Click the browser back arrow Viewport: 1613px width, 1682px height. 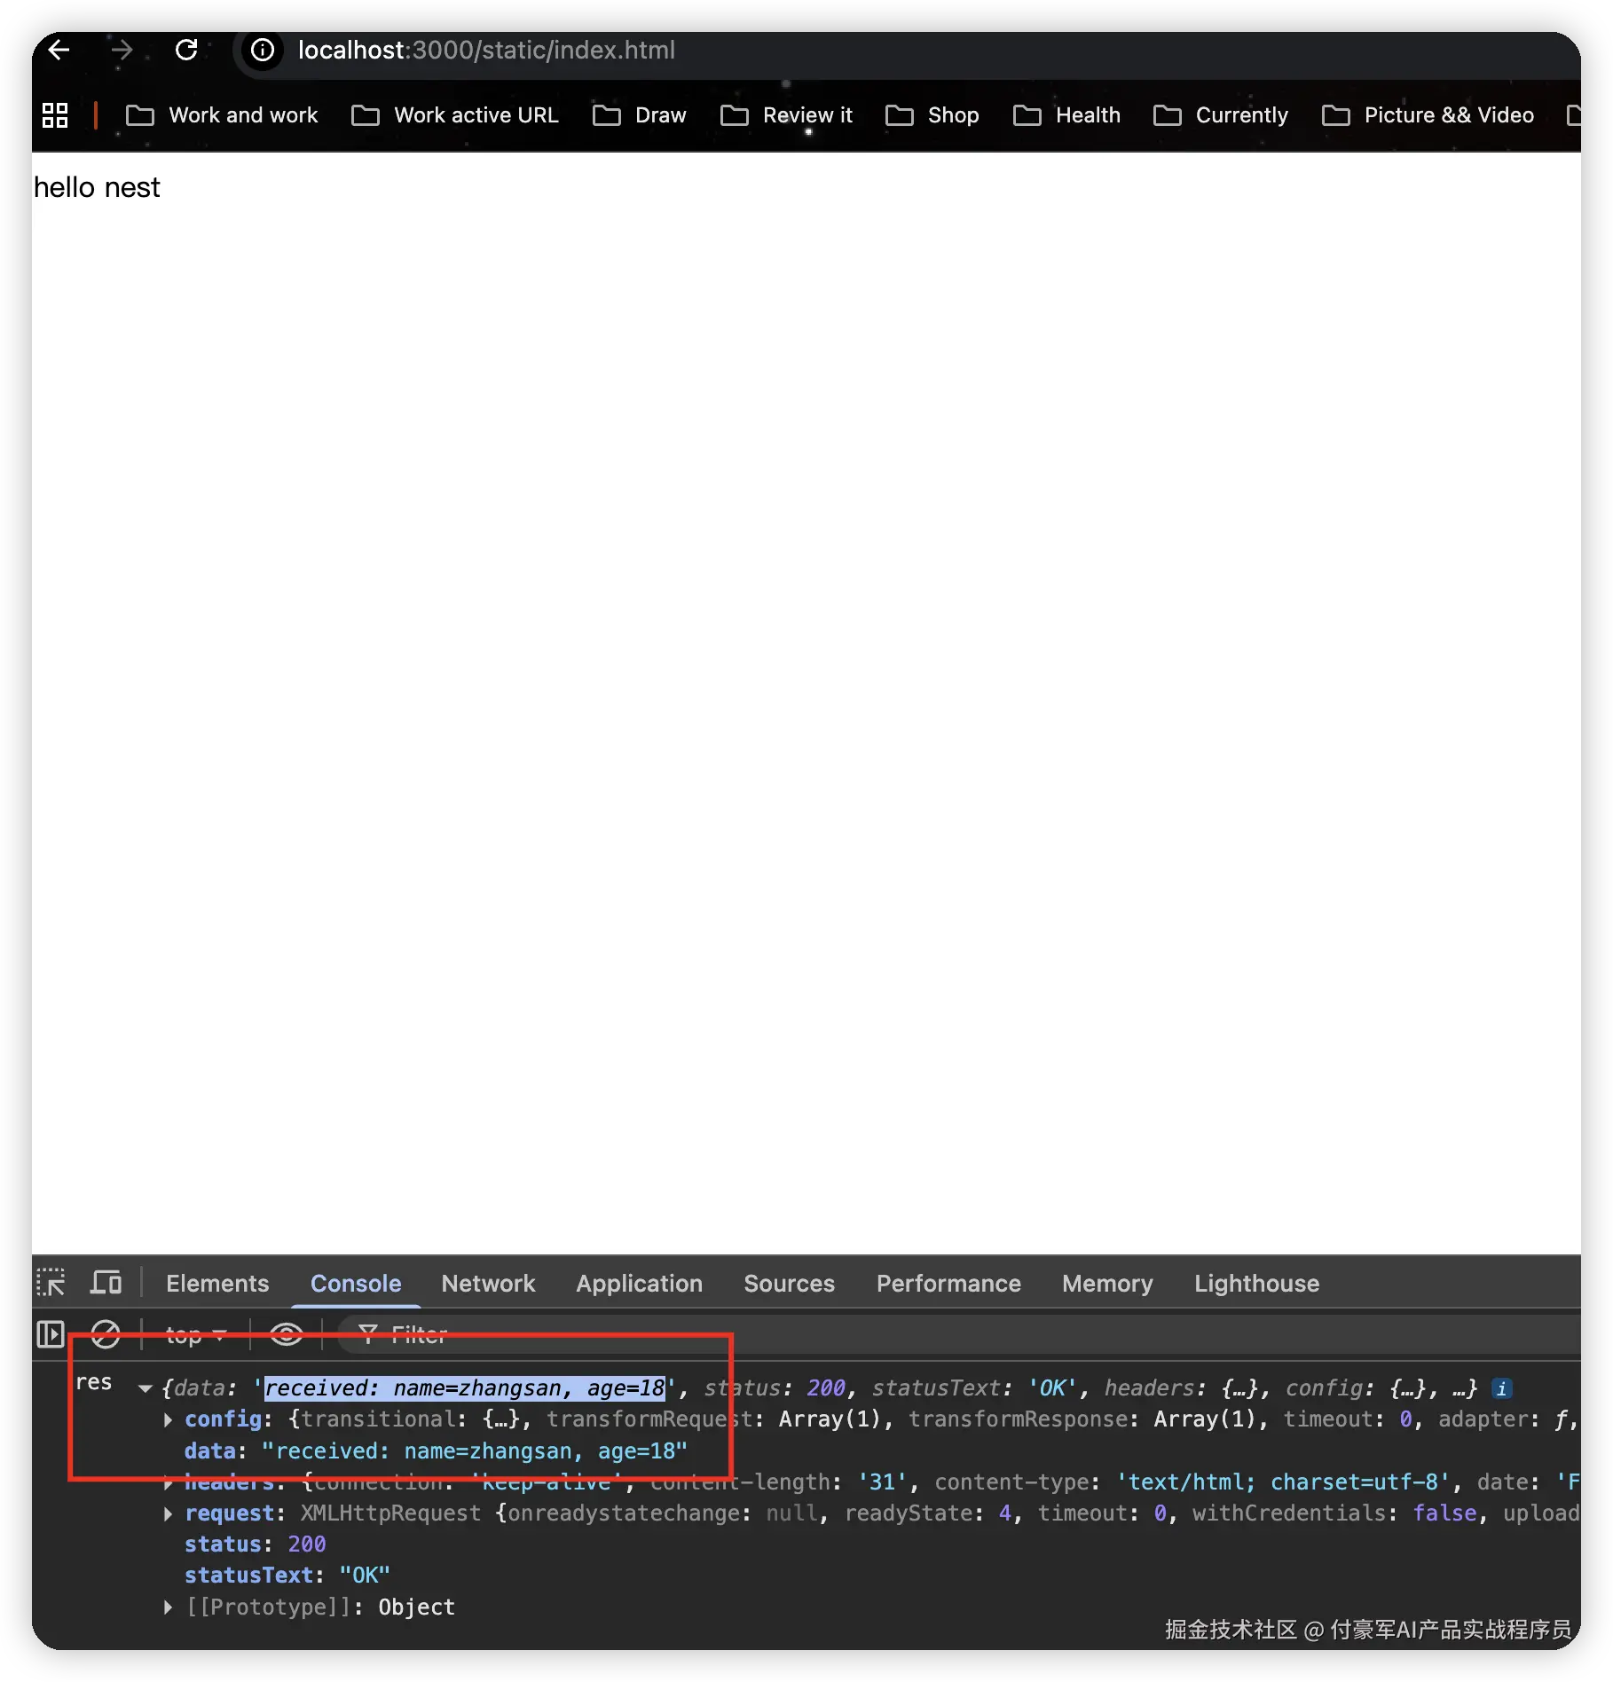coord(59,50)
